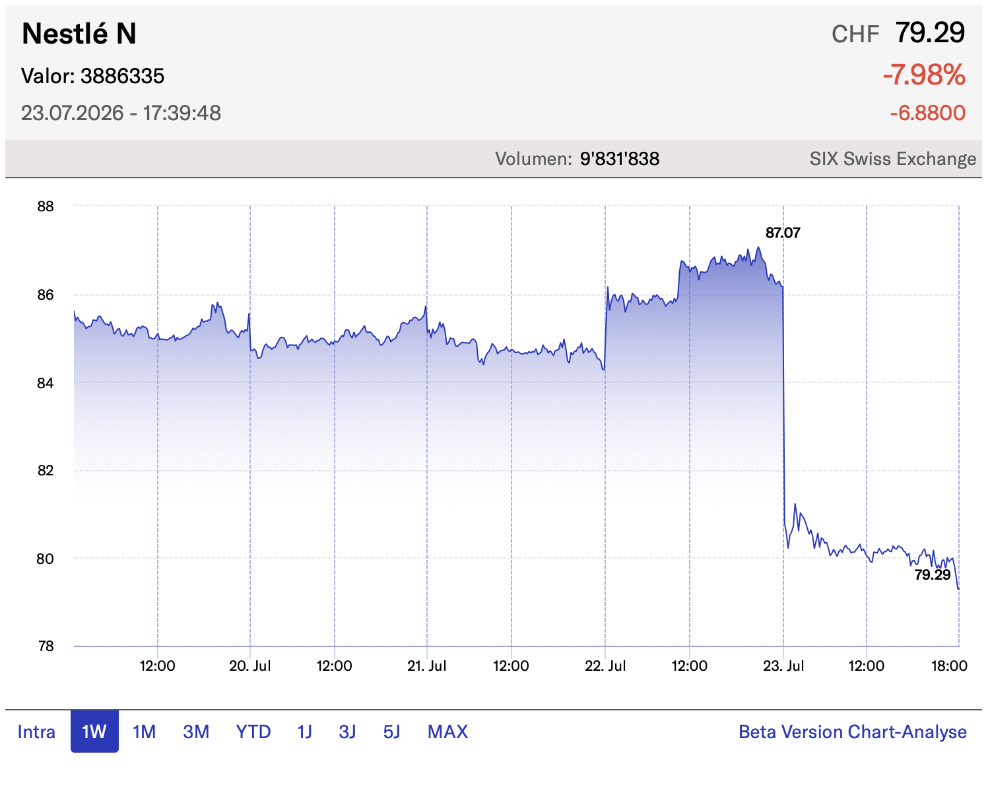Click the 86 y-axis label
990x787 pixels.
[x=46, y=294]
